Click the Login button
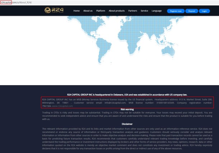 point(204,11)
